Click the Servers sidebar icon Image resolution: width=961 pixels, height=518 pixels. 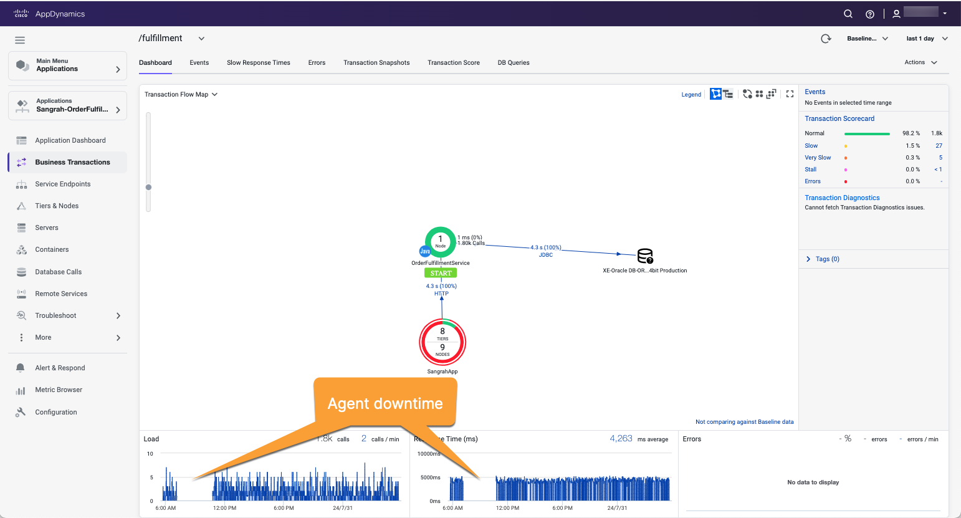tap(21, 228)
